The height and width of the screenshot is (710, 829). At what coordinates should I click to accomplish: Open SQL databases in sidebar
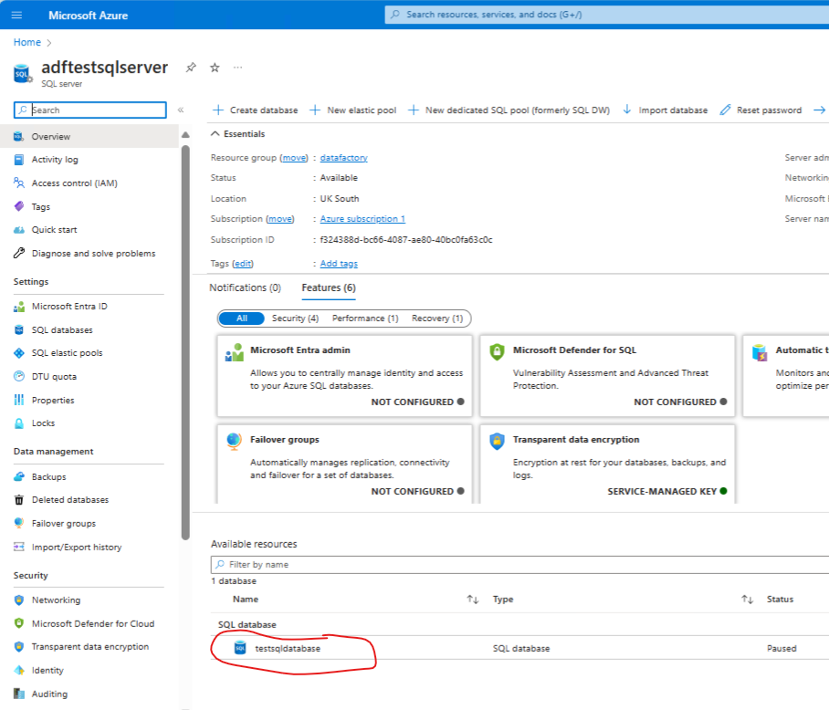click(x=62, y=330)
